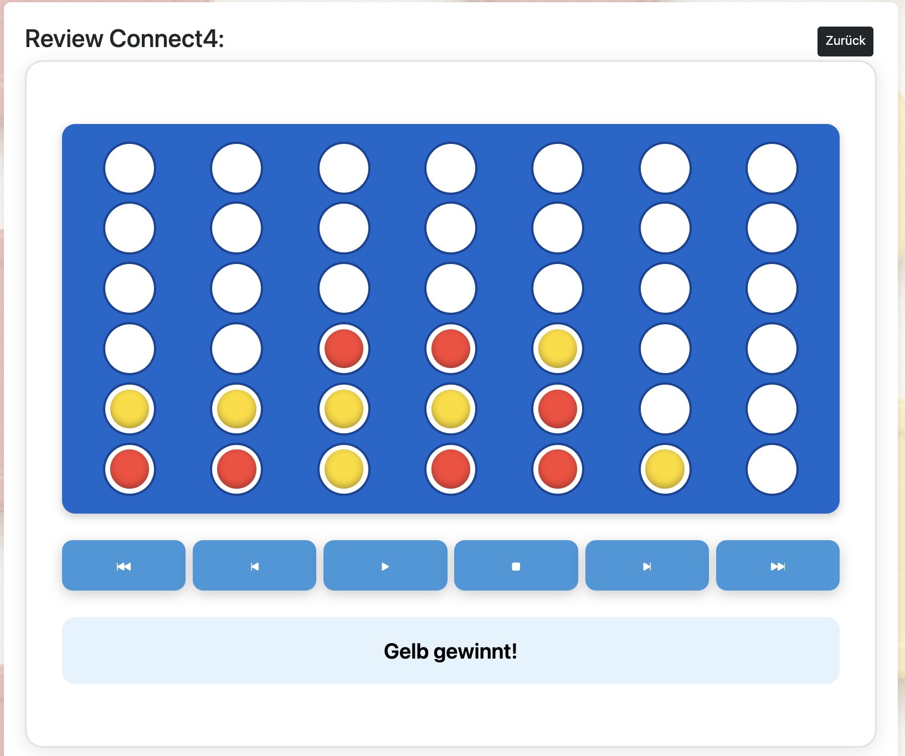Click the yellow disc in the first column
This screenshot has height=756, width=905.
[130, 409]
